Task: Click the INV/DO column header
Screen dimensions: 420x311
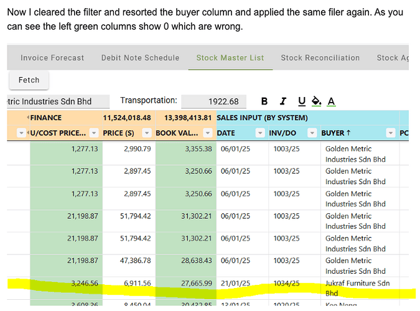Action: click(282, 133)
